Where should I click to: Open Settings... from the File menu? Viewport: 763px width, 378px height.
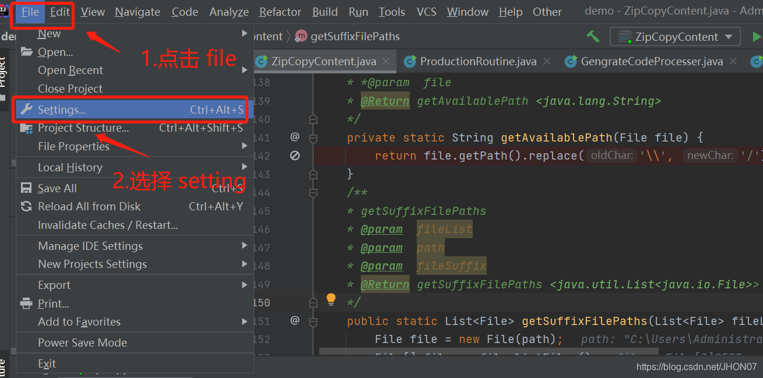click(x=135, y=109)
